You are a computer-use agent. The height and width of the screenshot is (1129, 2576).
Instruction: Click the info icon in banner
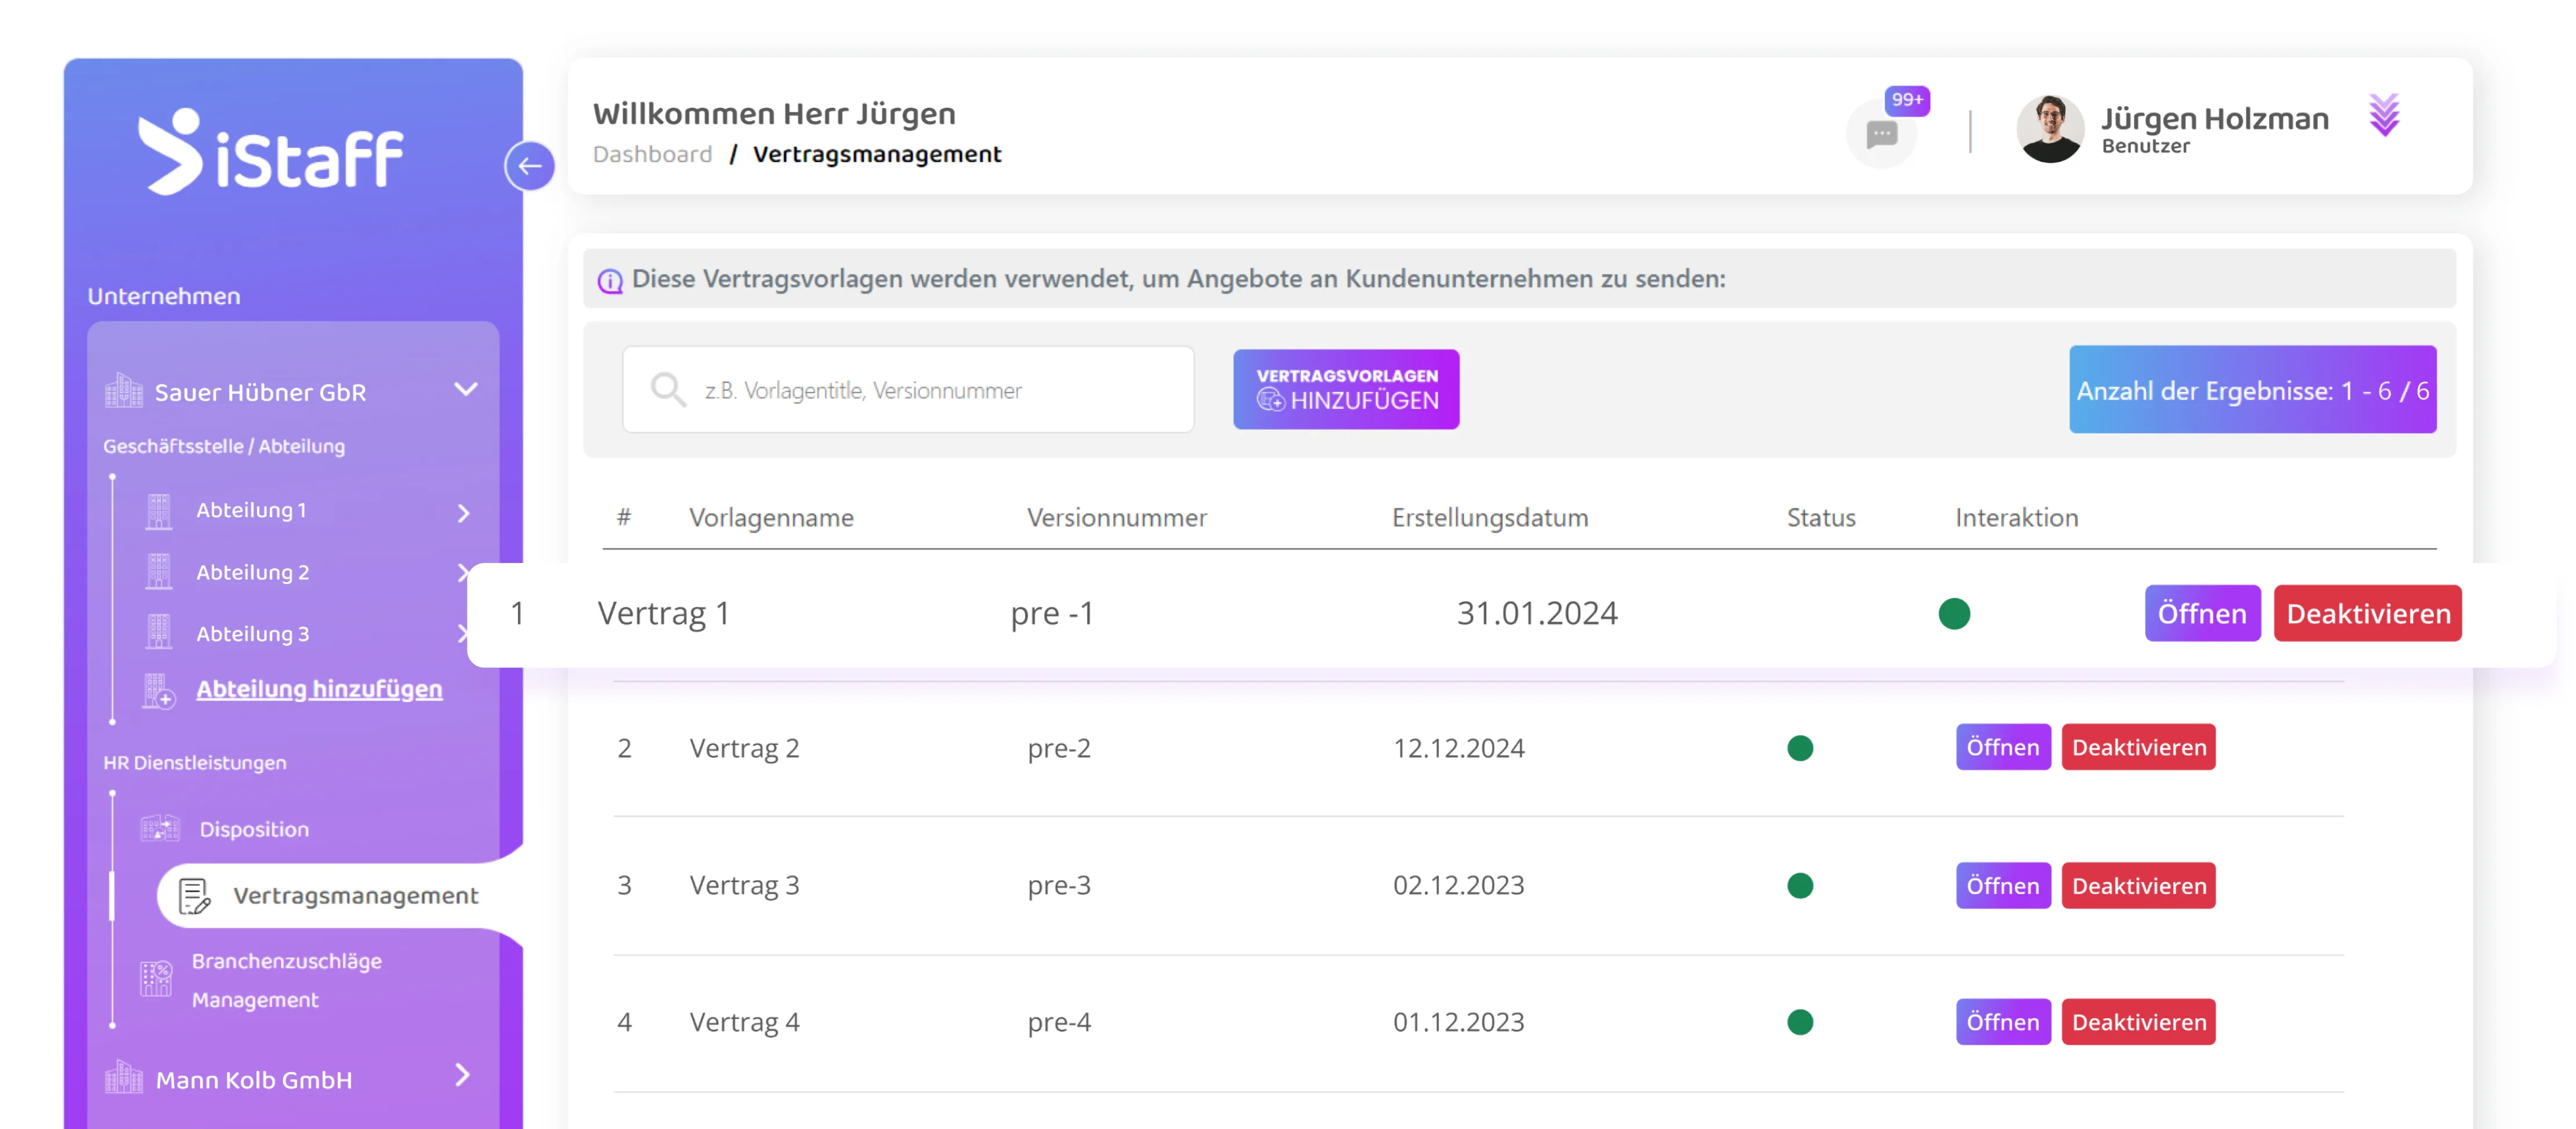pos(610,281)
